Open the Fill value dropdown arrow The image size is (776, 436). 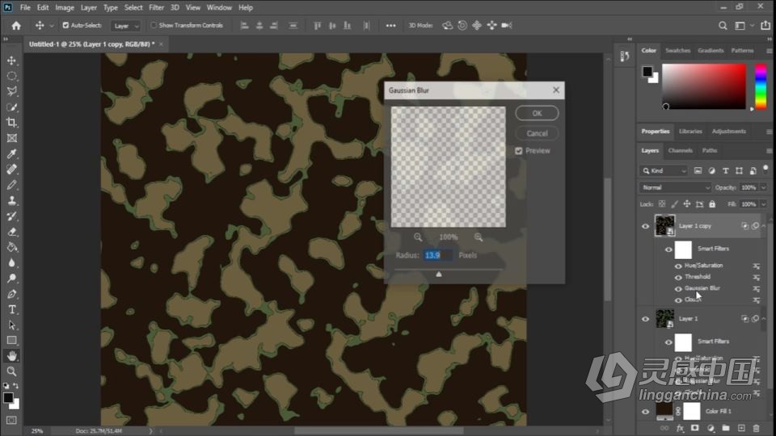coord(763,204)
